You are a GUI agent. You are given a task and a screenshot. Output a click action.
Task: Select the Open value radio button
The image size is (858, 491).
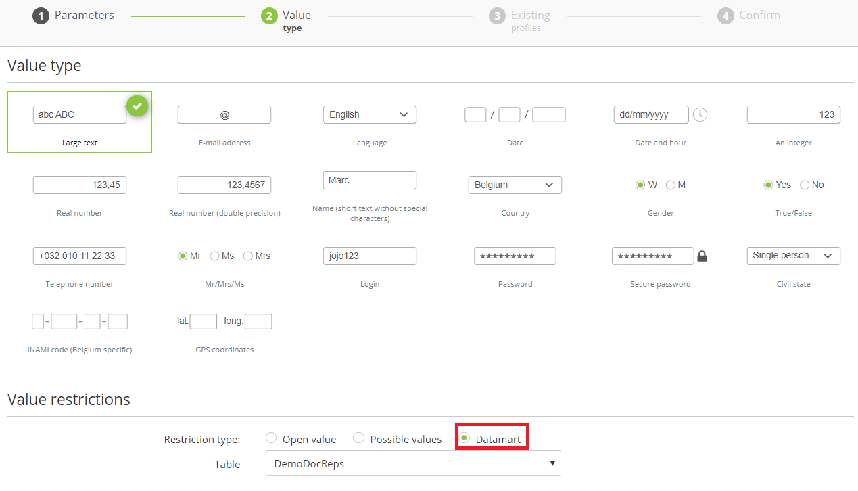coord(271,438)
